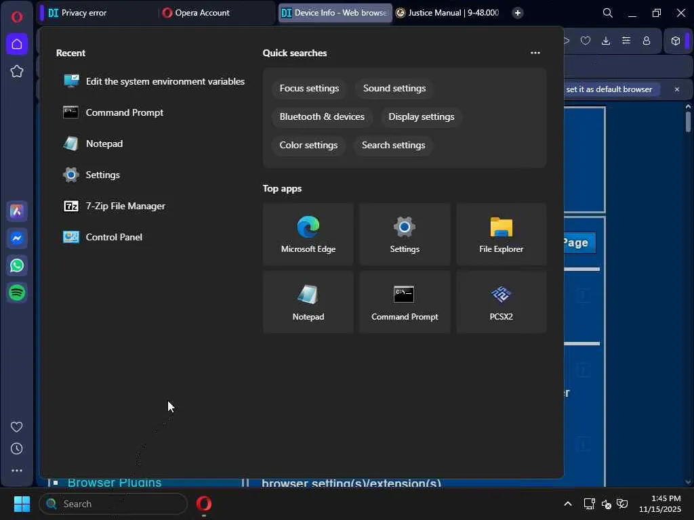Open Downloads icon in Opera toolbar
Image resolution: width=694 pixels, height=520 pixels.
[x=606, y=41]
